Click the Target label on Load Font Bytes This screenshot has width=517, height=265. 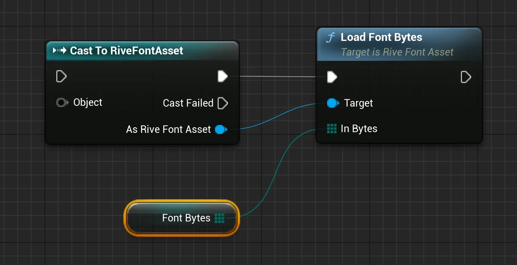coord(358,103)
